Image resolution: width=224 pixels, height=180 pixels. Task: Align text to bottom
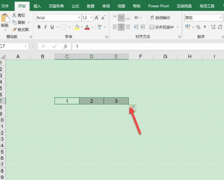point(128,18)
